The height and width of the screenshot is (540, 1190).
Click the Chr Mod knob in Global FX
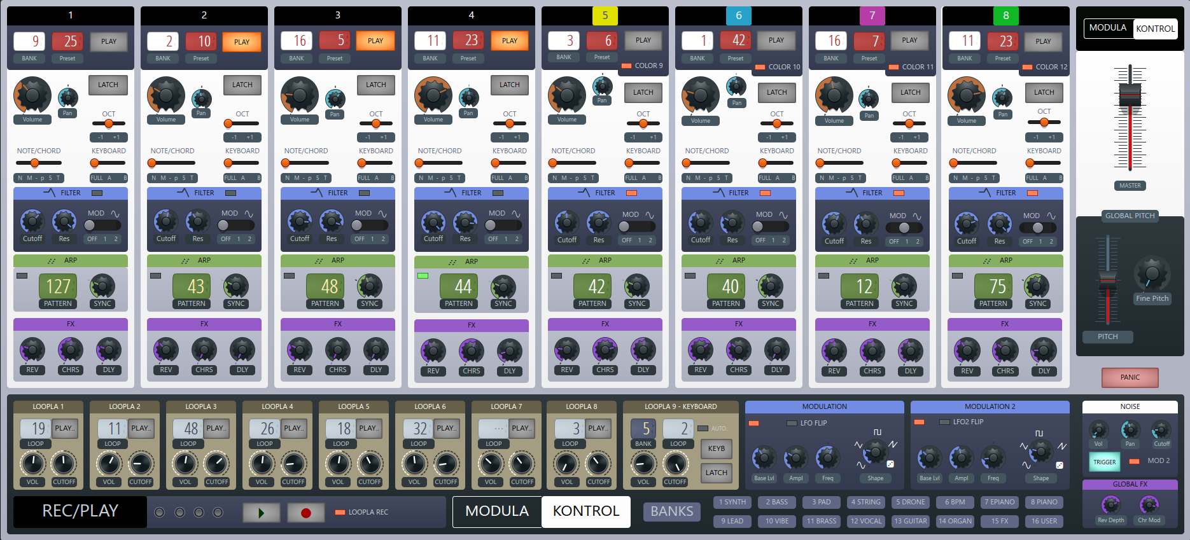pyautogui.click(x=1149, y=505)
